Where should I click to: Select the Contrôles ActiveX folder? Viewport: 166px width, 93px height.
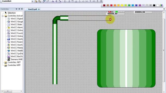13,16
